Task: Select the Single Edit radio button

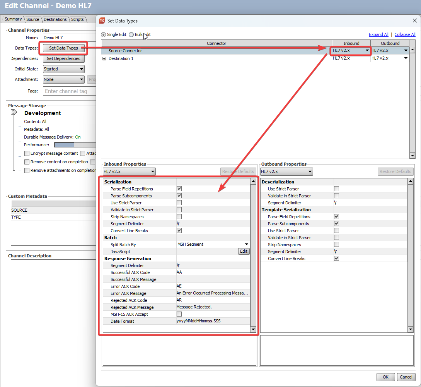Action: (x=103, y=34)
